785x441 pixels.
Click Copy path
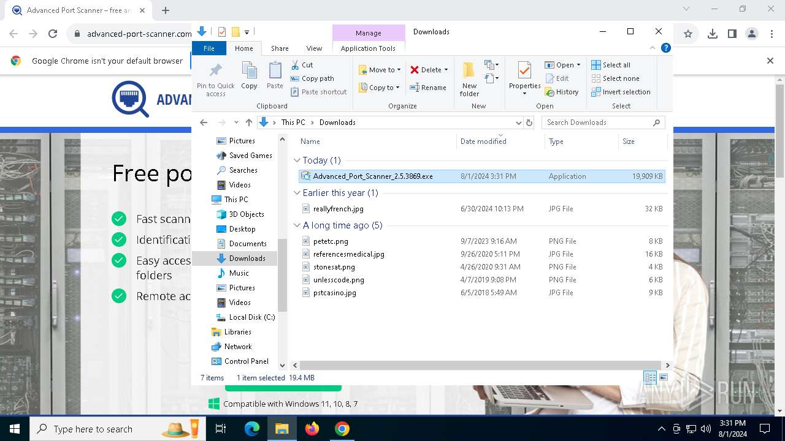click(x=312, y=78)
